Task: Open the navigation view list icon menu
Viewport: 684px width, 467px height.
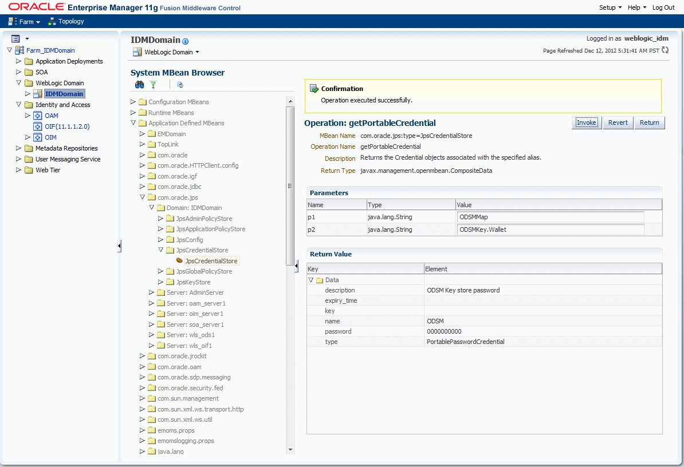Action: coord(15,38)
